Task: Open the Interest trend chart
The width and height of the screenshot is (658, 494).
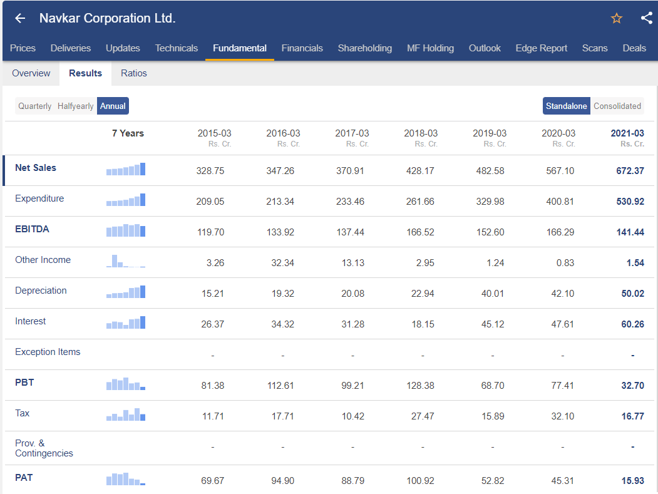Action: [125, 322]
